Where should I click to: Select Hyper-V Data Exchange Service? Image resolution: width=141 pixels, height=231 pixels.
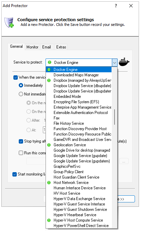tap(79, 199)
